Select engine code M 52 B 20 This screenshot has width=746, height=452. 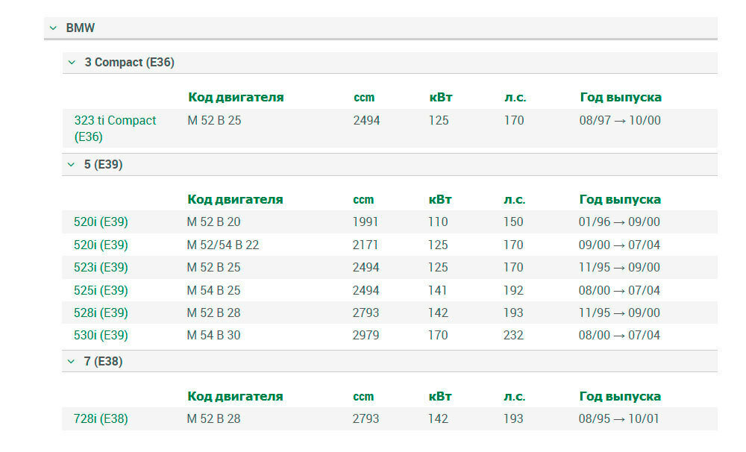coord(213,222)
